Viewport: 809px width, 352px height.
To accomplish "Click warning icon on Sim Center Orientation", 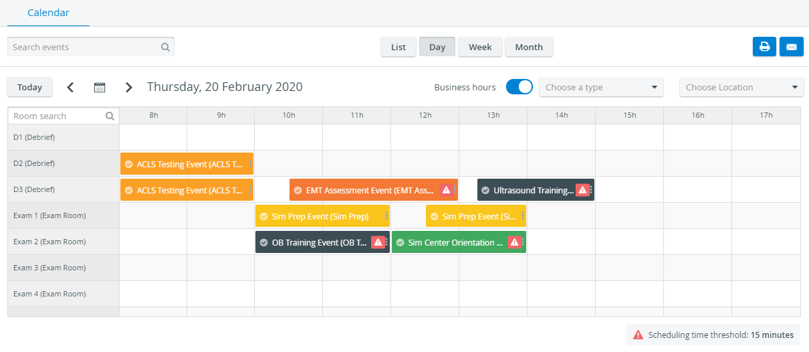I will click(x=514, y=242).
